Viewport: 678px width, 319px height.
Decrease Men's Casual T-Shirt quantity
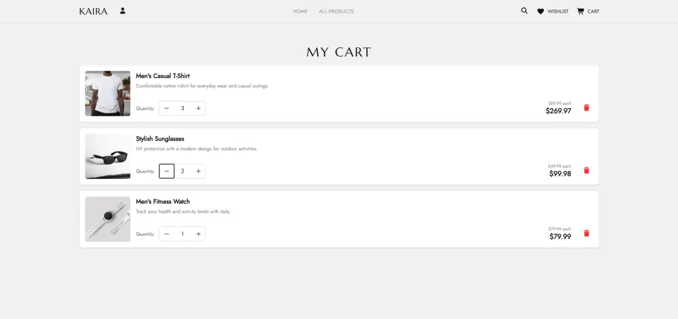point(167,108)
